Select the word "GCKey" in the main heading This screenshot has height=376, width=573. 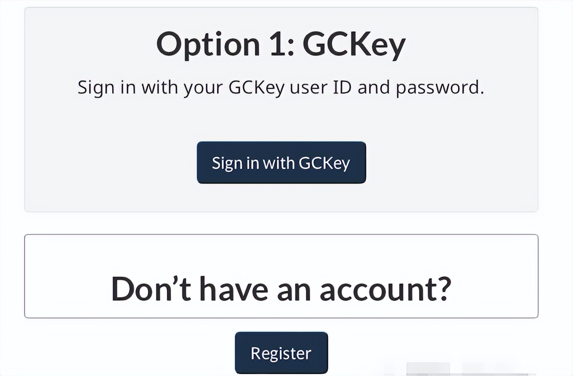[354, 45]
